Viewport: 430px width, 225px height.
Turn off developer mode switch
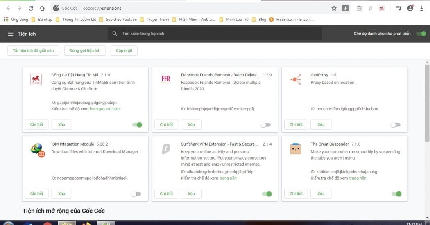coord(421,34)
